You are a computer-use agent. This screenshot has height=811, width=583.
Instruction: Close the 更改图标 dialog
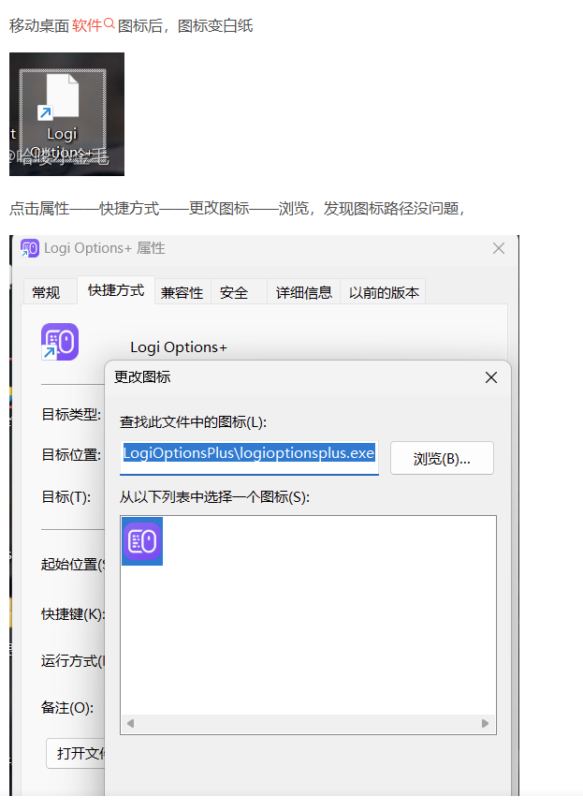tap(491, 377)
